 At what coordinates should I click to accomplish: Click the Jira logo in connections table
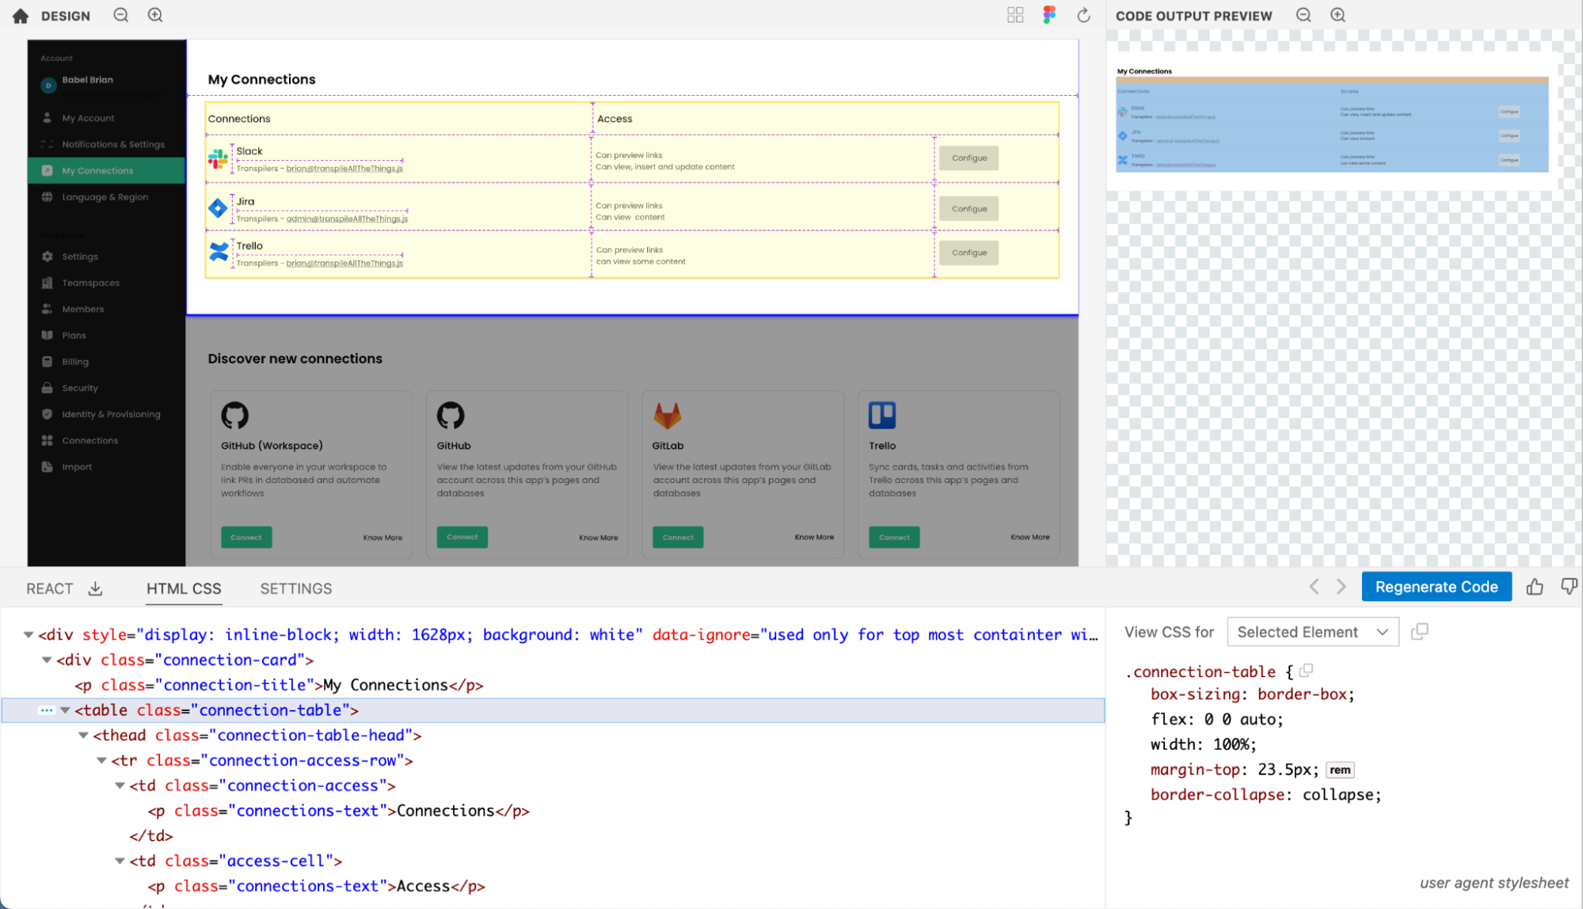click(218, 208)
